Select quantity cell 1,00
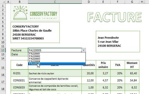Image resolution: width=149 pixels, height=94 pixels. 89,87
